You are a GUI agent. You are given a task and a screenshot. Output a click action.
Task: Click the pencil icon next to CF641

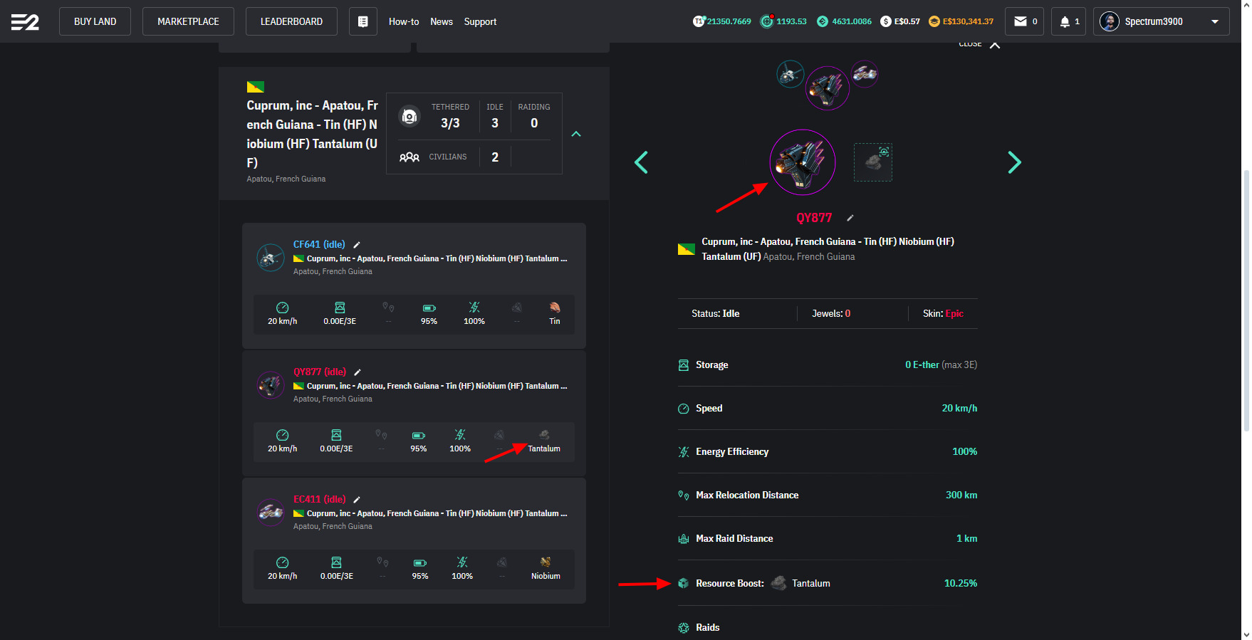pos(357,245)
